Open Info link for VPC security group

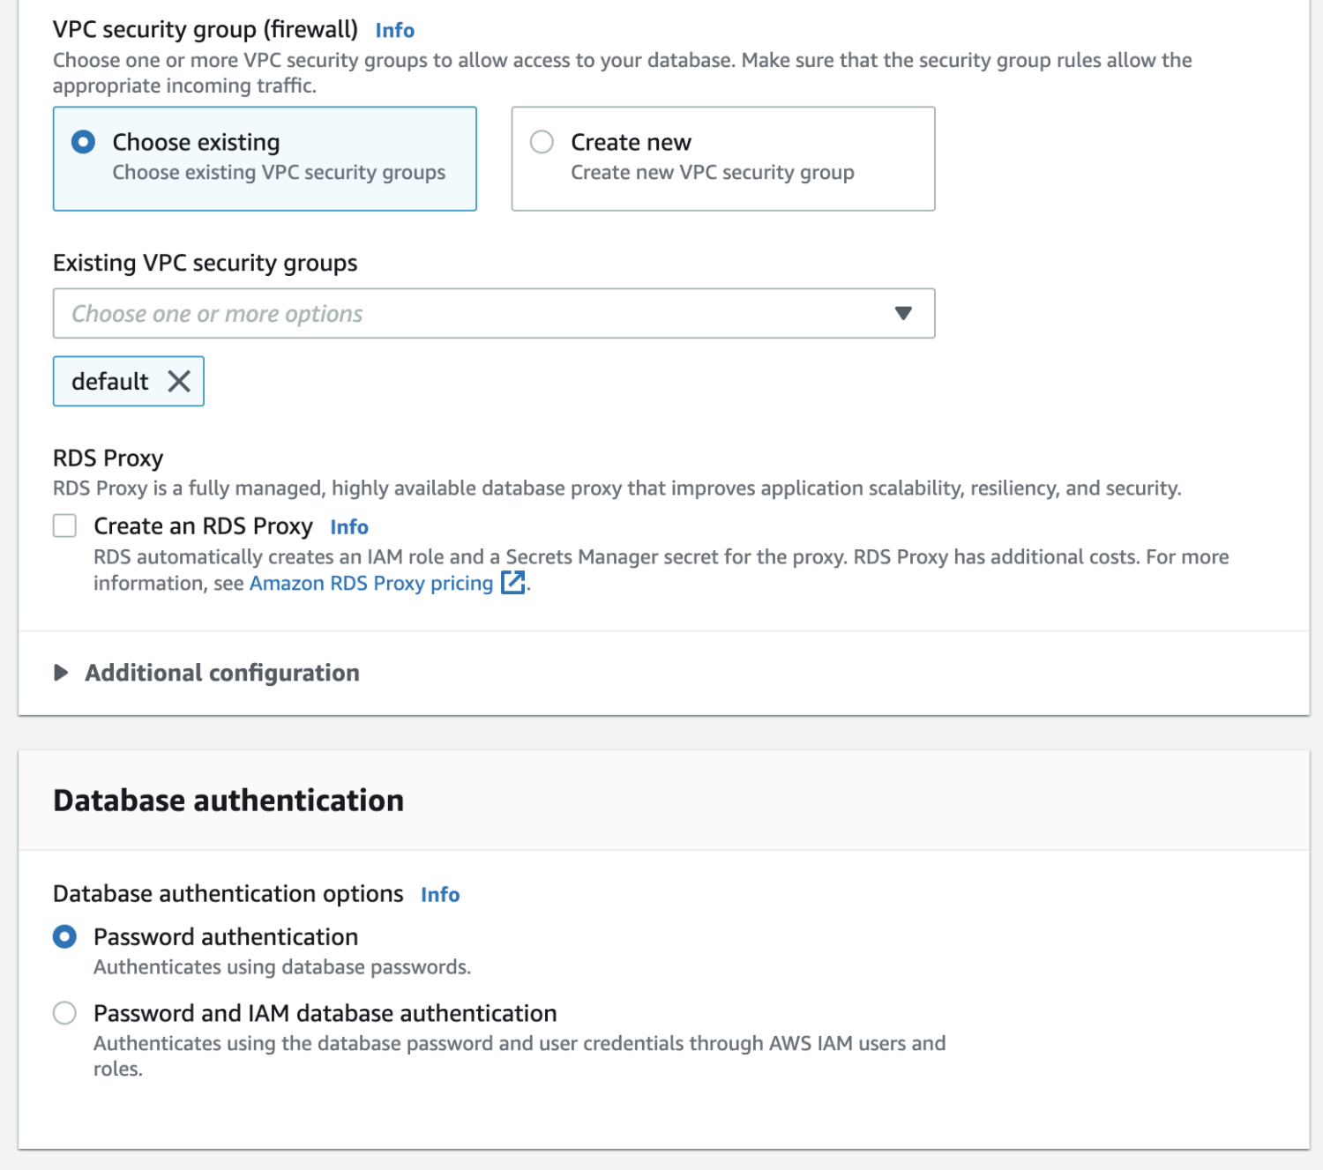coord(394,30)
